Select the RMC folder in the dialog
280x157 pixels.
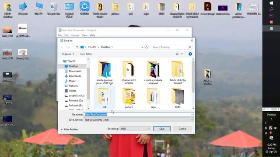coord(178,98)
